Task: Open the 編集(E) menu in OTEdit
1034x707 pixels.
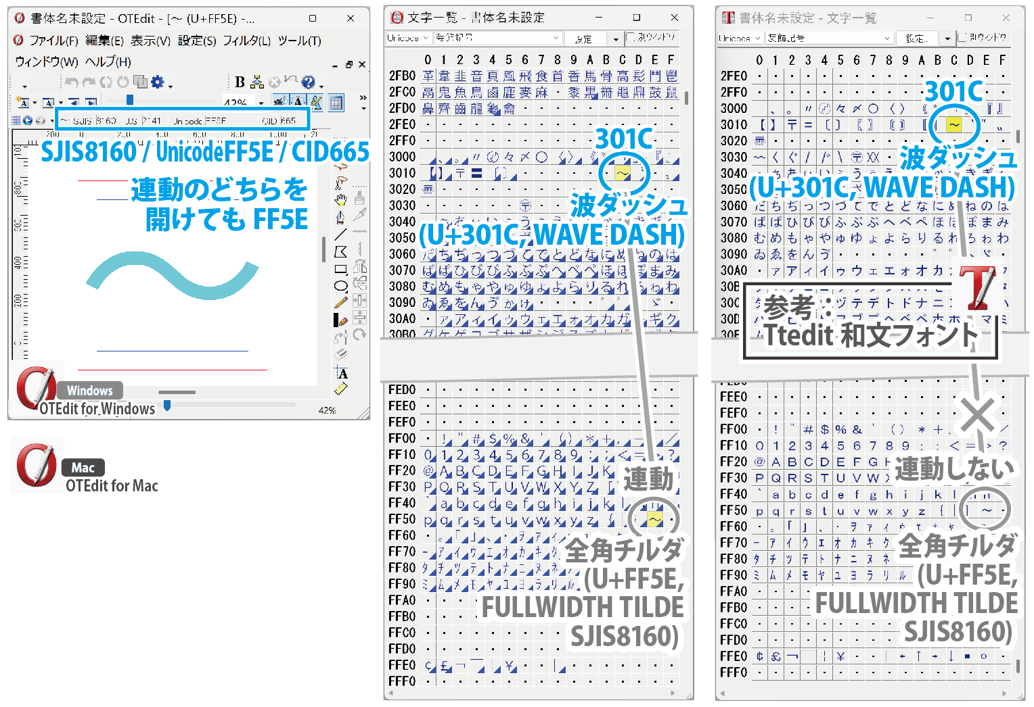Action: (x=104, y=41)
